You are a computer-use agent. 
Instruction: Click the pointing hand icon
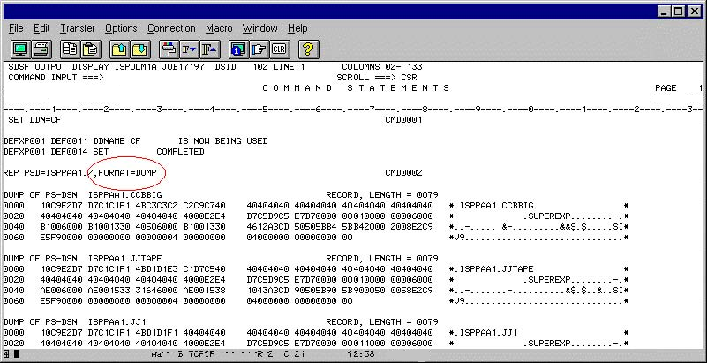(259, 49)
